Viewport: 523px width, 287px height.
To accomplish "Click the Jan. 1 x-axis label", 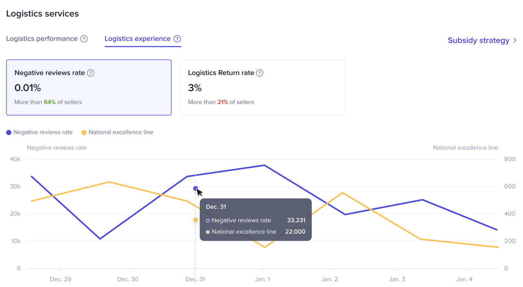I will click(x=263, y=279).
